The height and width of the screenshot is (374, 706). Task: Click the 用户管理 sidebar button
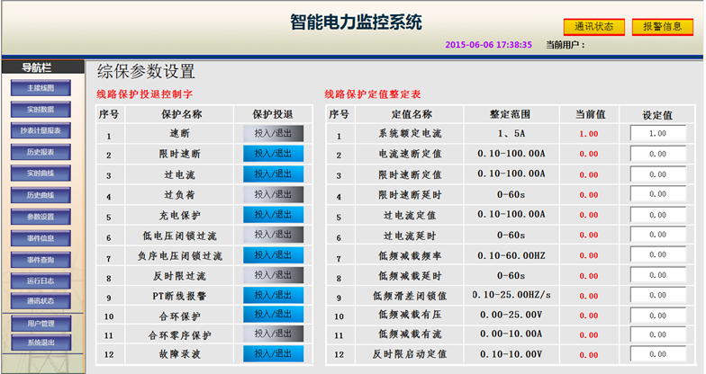[x=41, y=323]
